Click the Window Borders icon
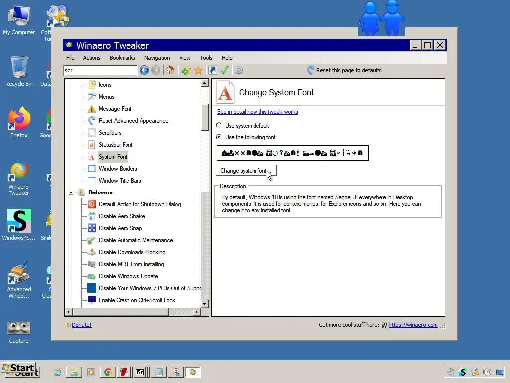 (x=92, y=169)
